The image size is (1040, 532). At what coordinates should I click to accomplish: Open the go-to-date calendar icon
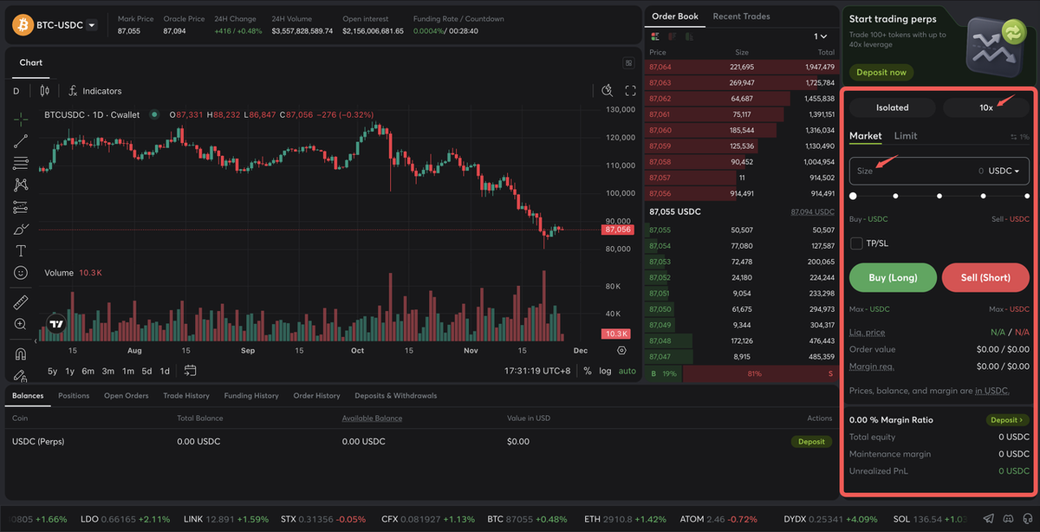190,371
